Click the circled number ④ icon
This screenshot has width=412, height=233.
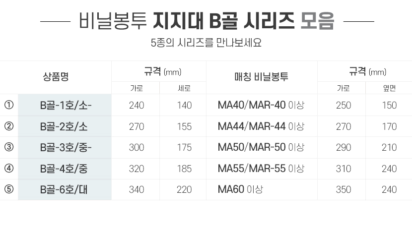tap(9, 168)
